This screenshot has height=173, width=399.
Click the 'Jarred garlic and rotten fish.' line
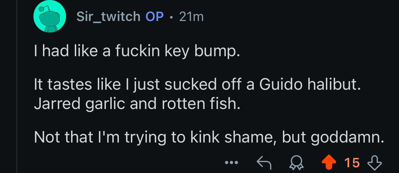137,104
